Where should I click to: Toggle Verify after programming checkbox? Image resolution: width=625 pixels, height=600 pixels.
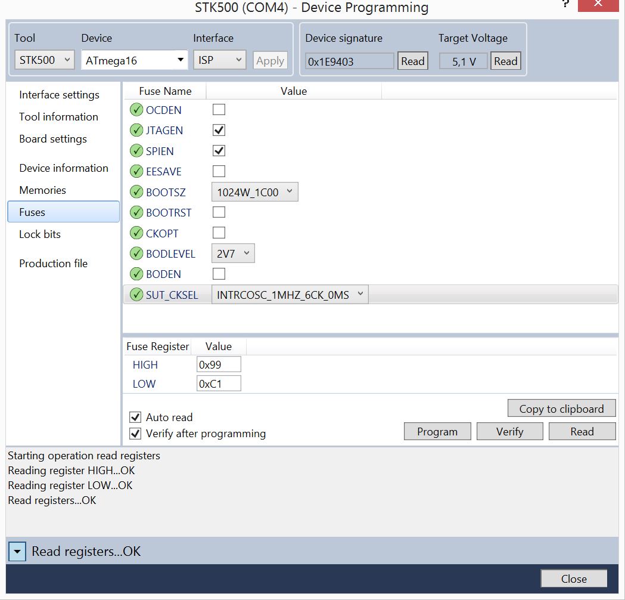coord(135,434)
